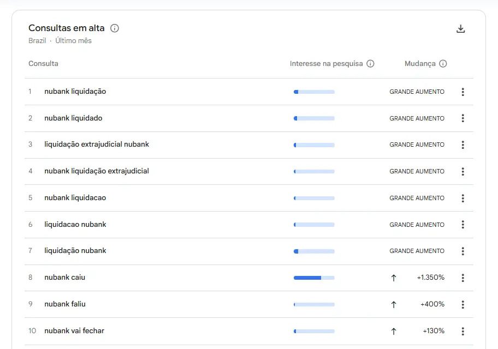Click interest bar for liquidação nubank row
Screen dimensions: 498x349
pos(314,251)
